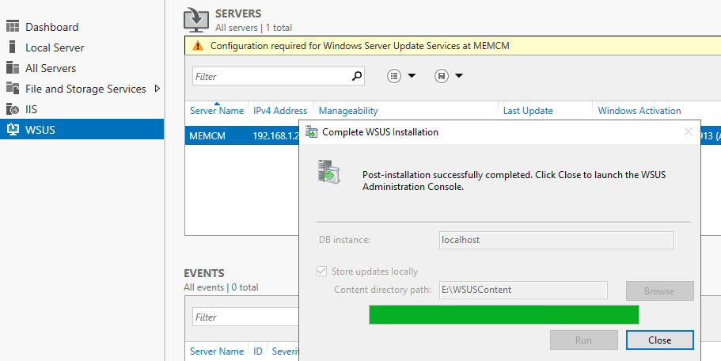Open the save query dropdown
This screenshot has width=721, height=361.
point(449,76)
